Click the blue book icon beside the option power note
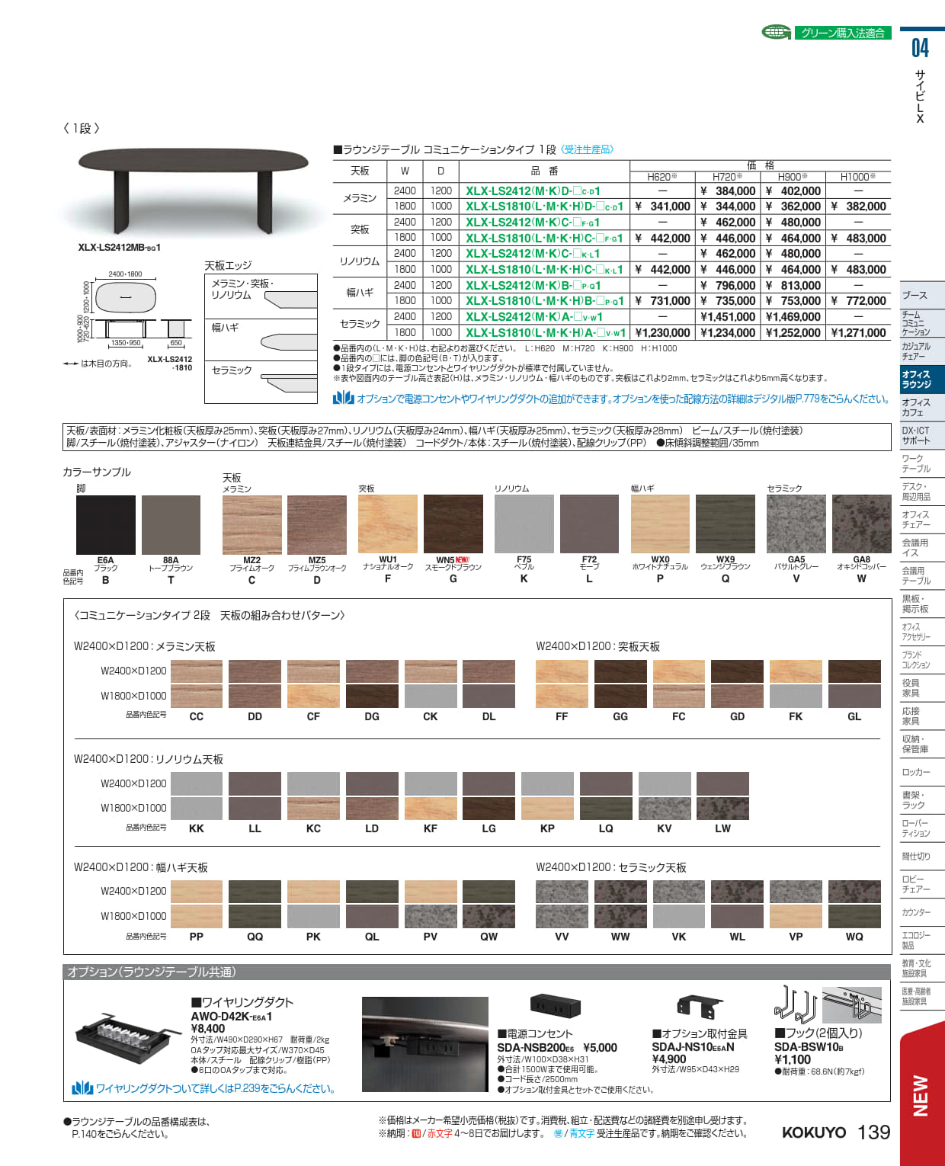The width and height of the screenshot is (945, 1166). [344, 398]
